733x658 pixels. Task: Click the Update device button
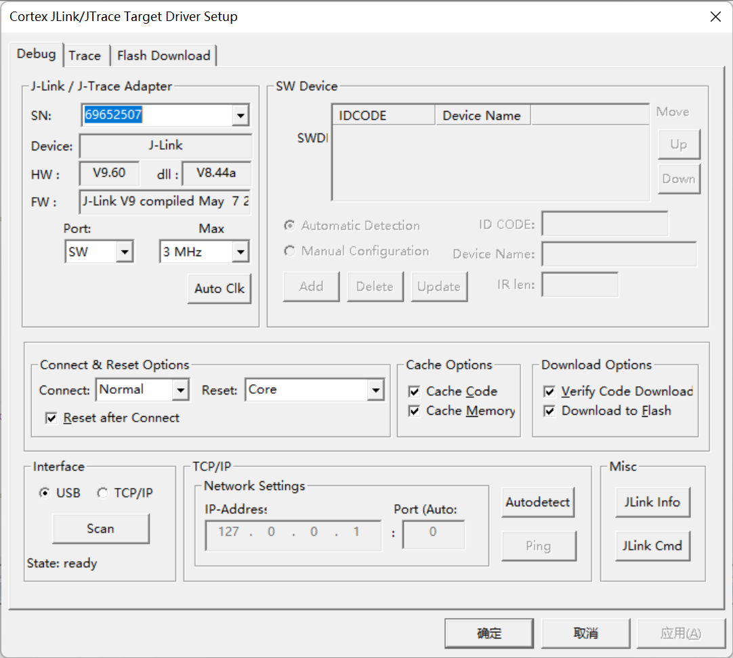pos(439,287)
